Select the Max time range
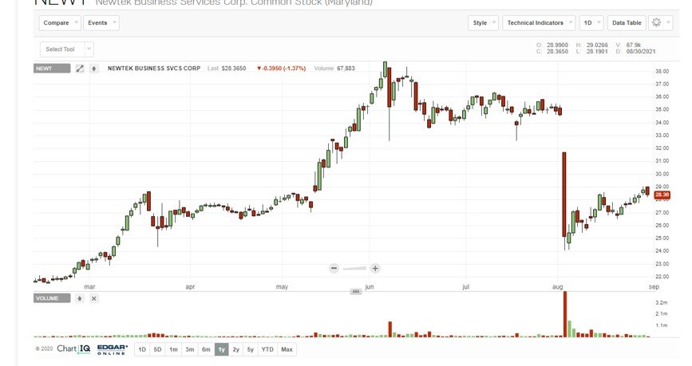This screenshot has width=692, height=366. [x=287, y=349]
